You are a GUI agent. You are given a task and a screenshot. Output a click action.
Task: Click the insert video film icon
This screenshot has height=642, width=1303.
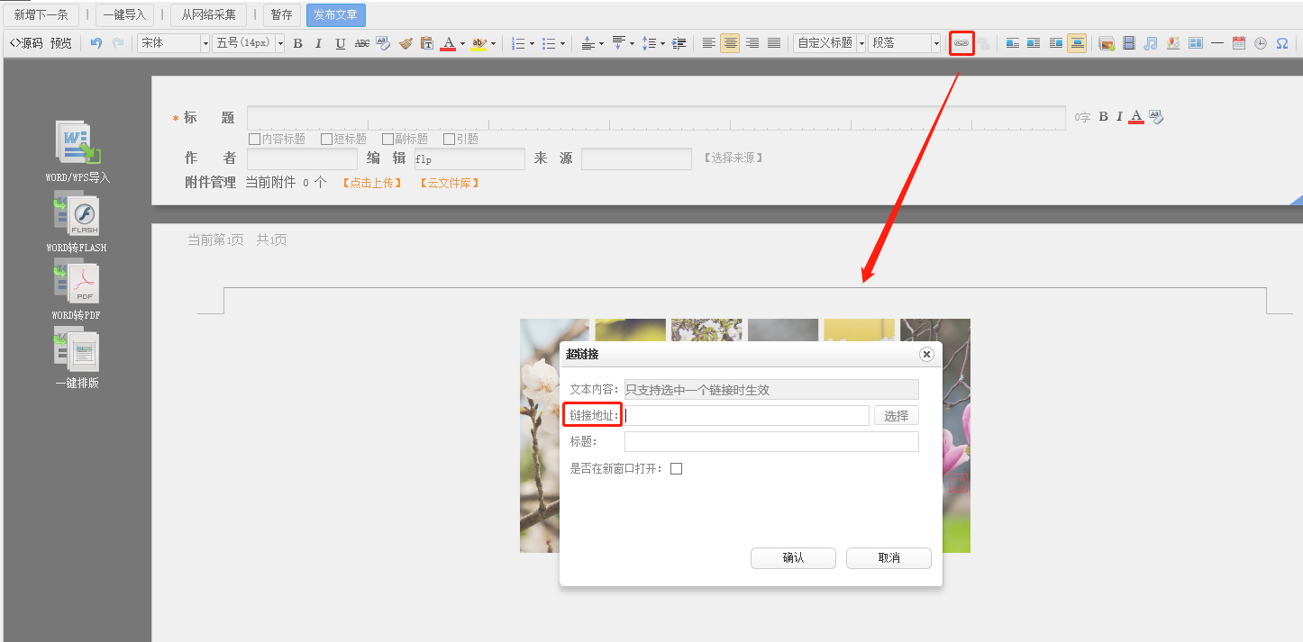1128,43
